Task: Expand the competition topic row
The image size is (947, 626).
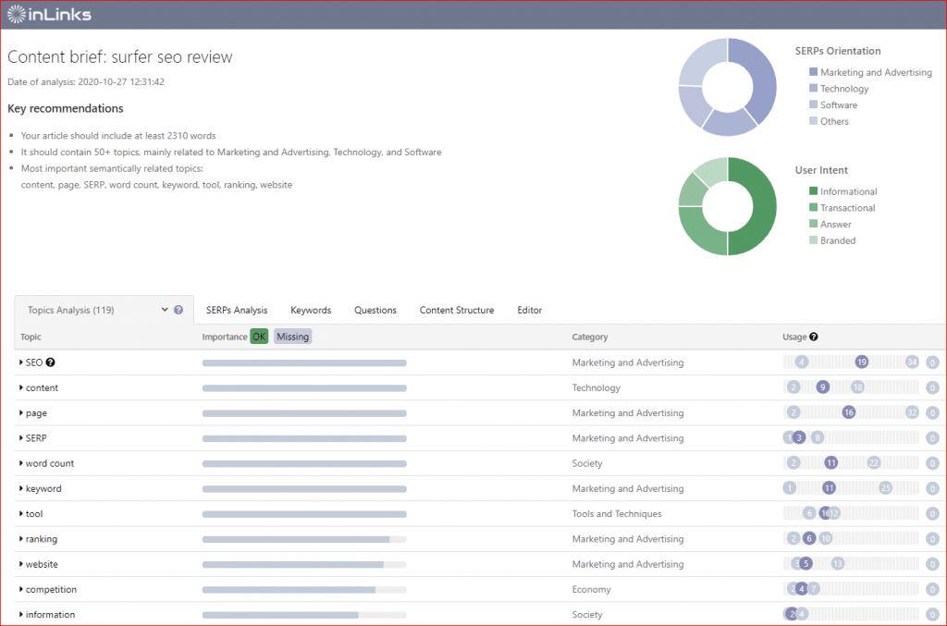Action: tap(21, 589)
